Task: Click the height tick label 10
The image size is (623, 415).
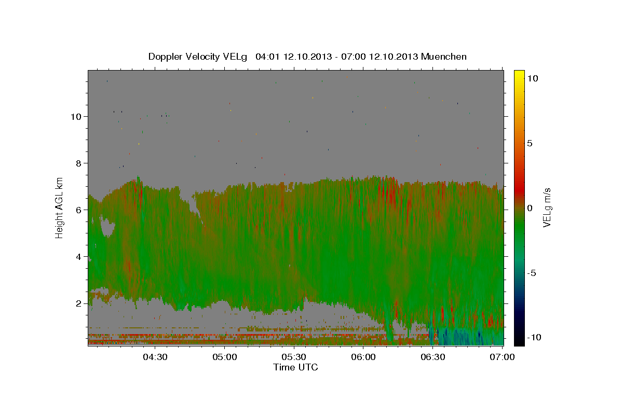Action: (77, 117)
